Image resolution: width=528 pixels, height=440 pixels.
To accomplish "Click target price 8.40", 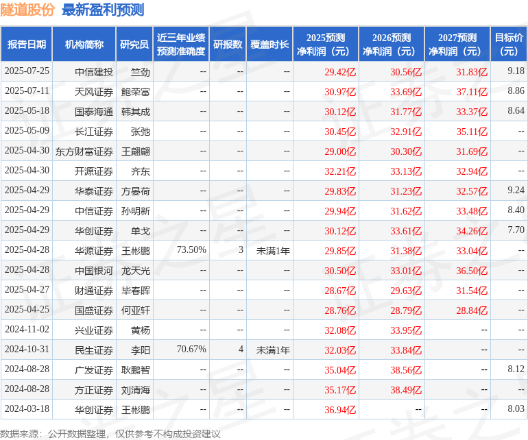I will 516,210.
